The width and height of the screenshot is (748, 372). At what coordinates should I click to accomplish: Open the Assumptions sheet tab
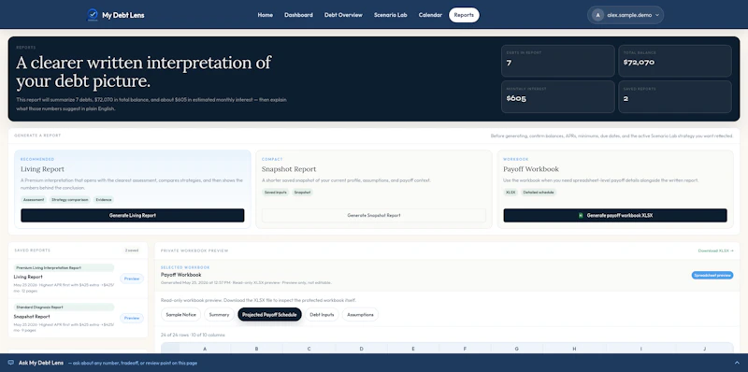[360, 315]
